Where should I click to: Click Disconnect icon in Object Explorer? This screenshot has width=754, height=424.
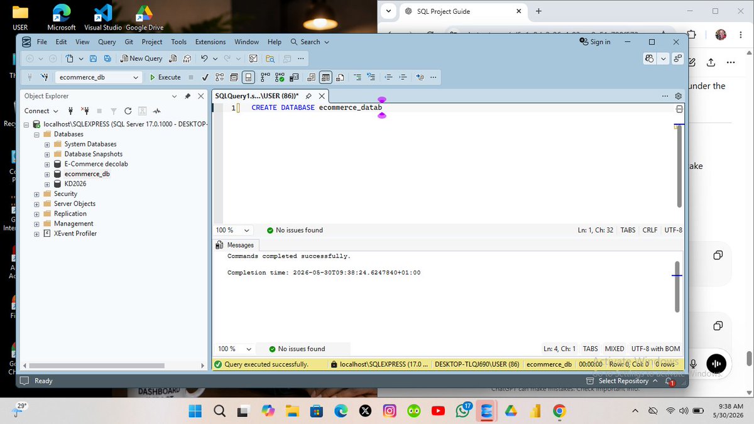pyautogui.click(x=86, y=111)
